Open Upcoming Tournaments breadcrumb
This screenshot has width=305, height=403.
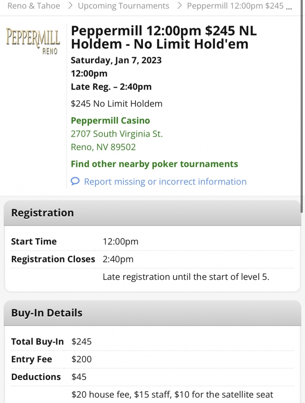tap(123, 6)
